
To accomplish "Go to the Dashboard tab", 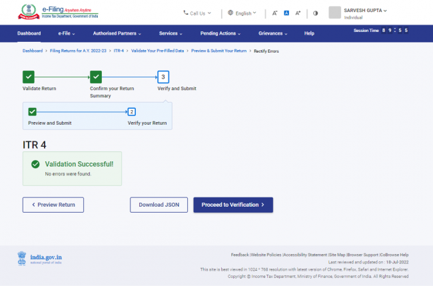I will click(x=29, y=33).
